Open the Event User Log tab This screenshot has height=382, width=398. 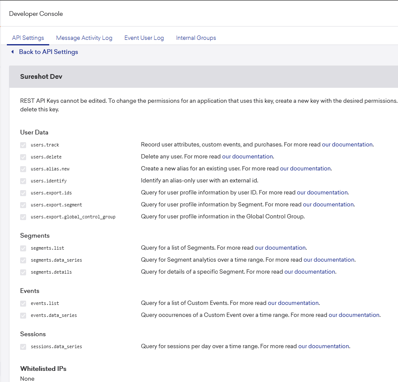click(144, 38)
